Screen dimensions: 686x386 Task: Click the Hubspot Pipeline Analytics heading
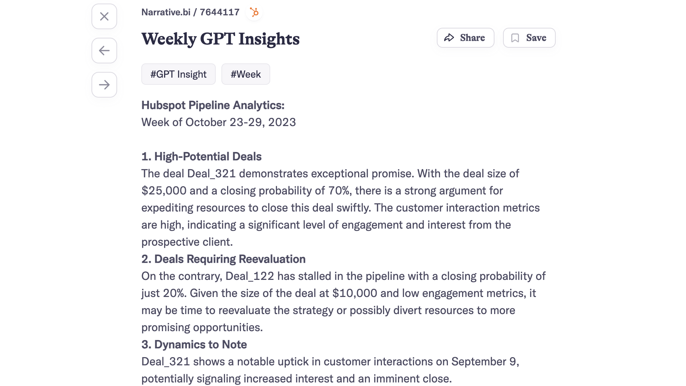213,105
